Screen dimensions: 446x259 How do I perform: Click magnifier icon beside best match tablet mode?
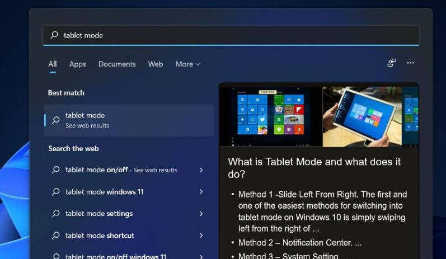[x=56, y=120]
